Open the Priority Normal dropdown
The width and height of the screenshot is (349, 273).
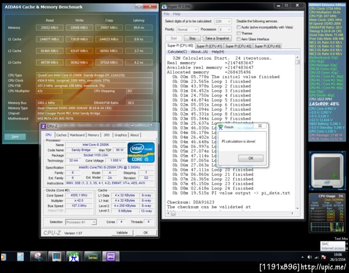(x=187, y=30)
